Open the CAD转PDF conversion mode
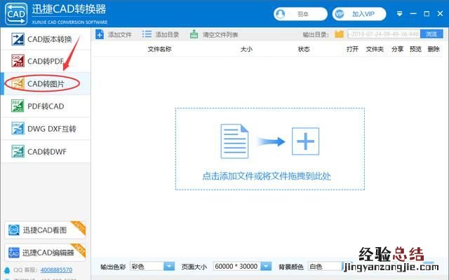 [x=46, y=62]
